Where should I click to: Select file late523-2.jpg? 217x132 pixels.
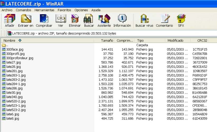16,110
